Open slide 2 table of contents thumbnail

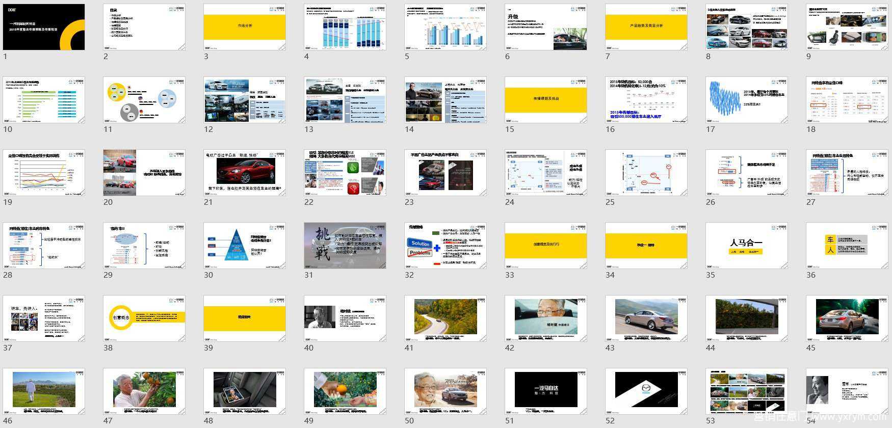pyautogui.click(x=144, y=27)
